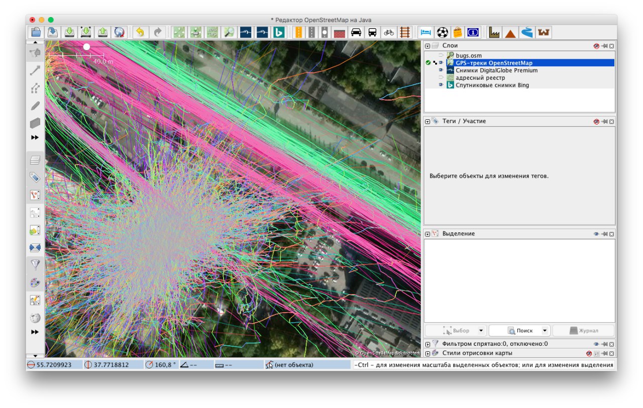
Task: Toggle the Map paint styles palette button
Action: click(35, 283)
